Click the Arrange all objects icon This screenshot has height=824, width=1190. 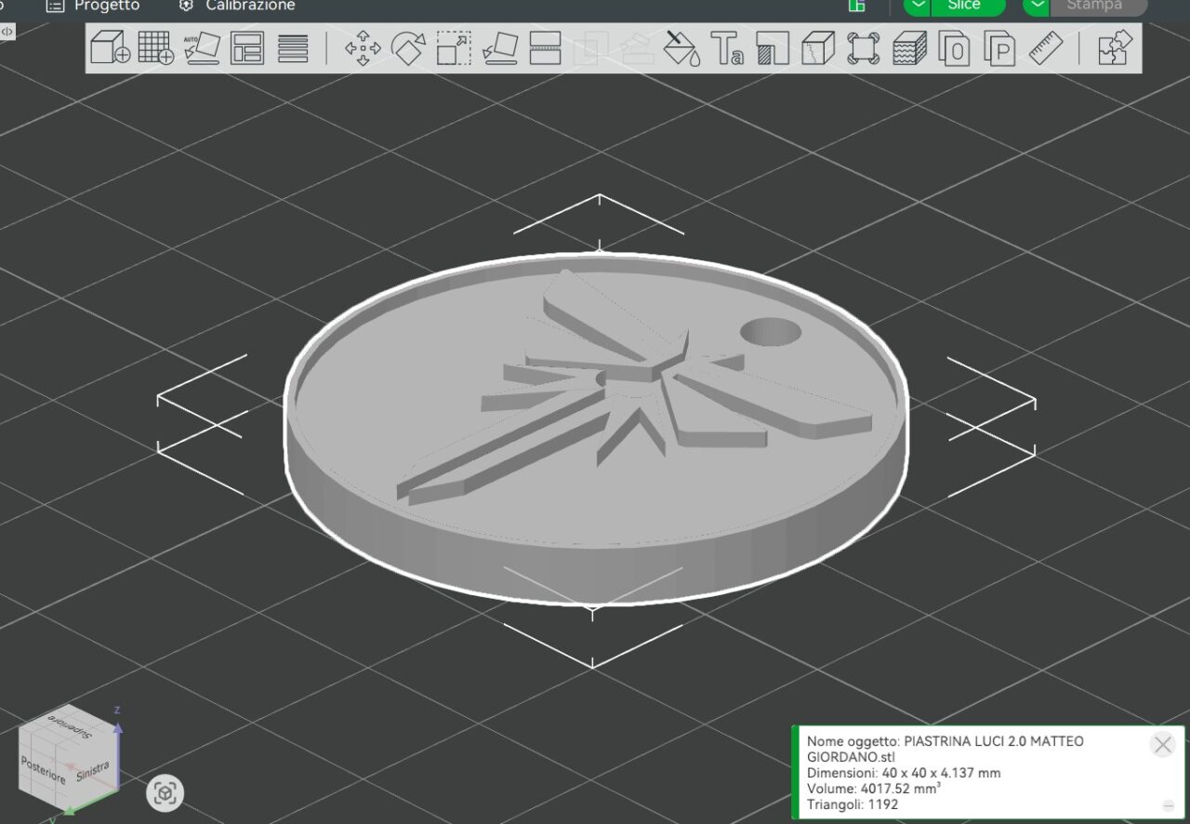[x=247, y=47]
